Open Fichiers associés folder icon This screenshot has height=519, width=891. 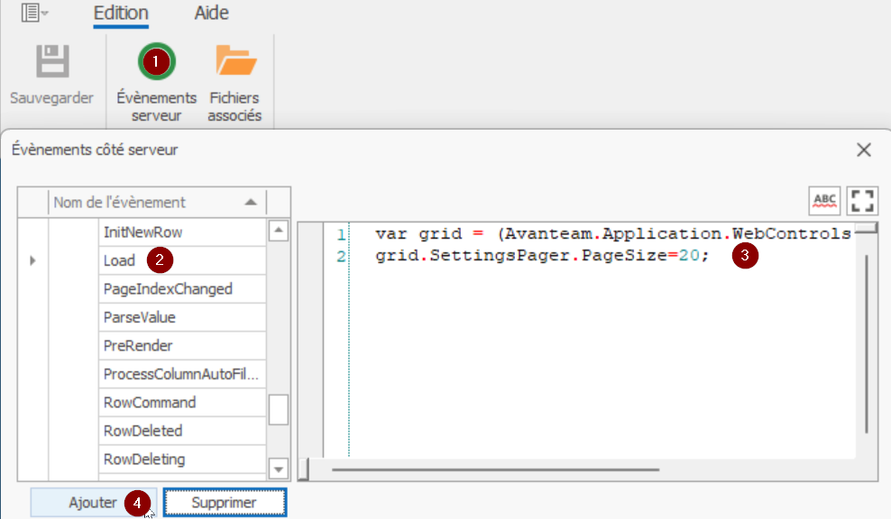(x=235, y=63)
